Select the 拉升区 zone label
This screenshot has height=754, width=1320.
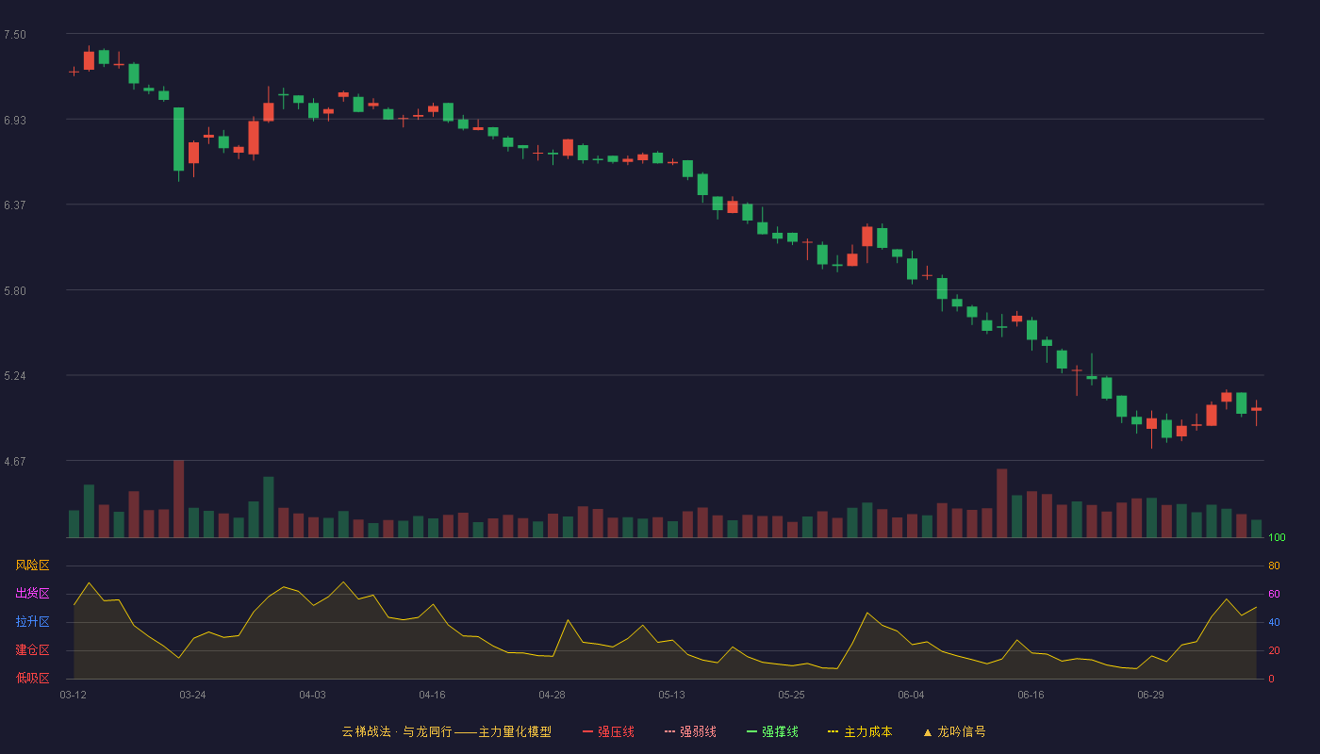click(x=32, y=622)
